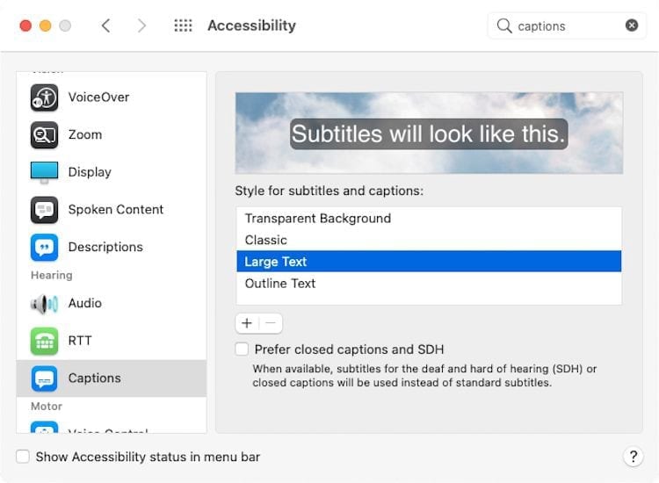Viewport: 659px width, 483px height.
Task: Clear the captions search text
Action: point(632,25)
